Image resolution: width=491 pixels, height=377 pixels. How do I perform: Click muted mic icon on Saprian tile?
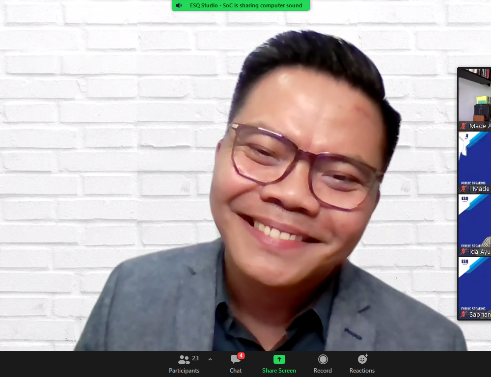coord(464,315)
